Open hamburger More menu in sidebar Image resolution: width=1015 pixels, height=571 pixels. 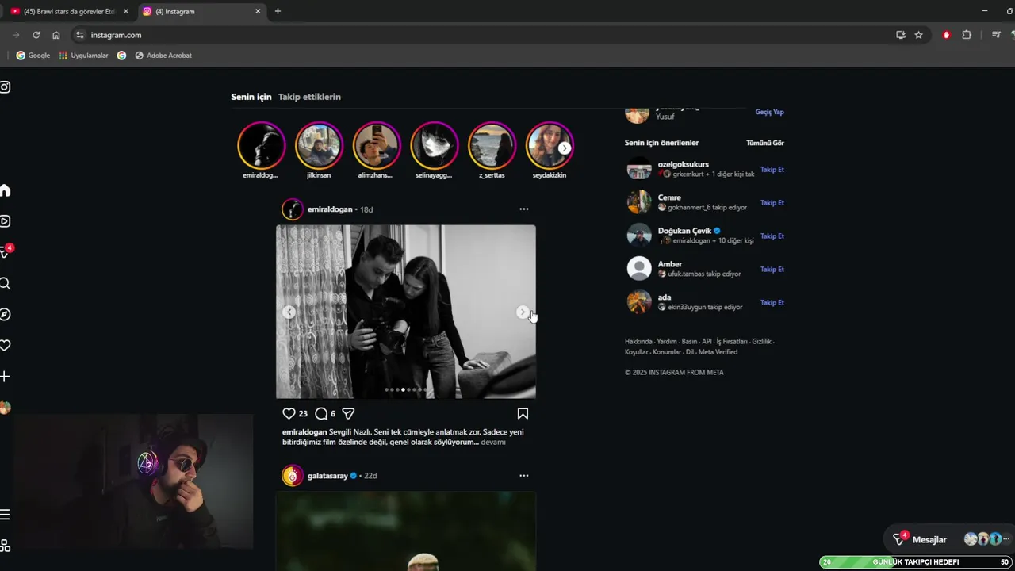tap(5, 515)
